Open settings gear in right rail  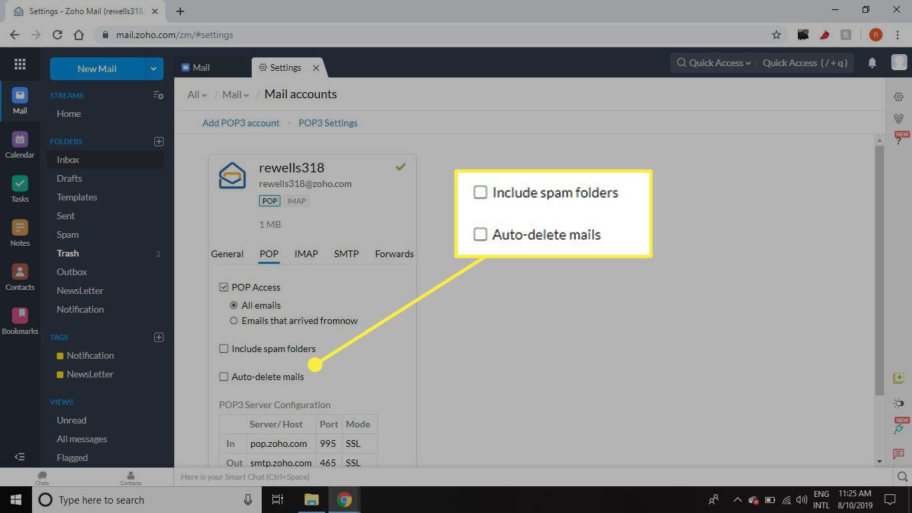tap(899, 97)
